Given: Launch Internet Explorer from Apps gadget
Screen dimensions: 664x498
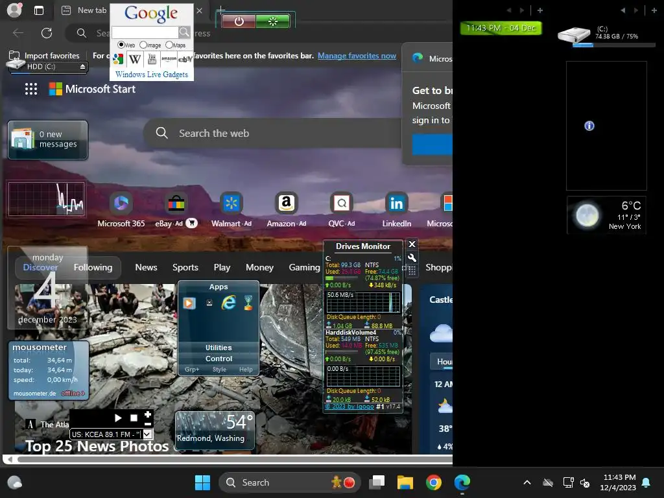Looking at the screenshot, I should point(229,302).
